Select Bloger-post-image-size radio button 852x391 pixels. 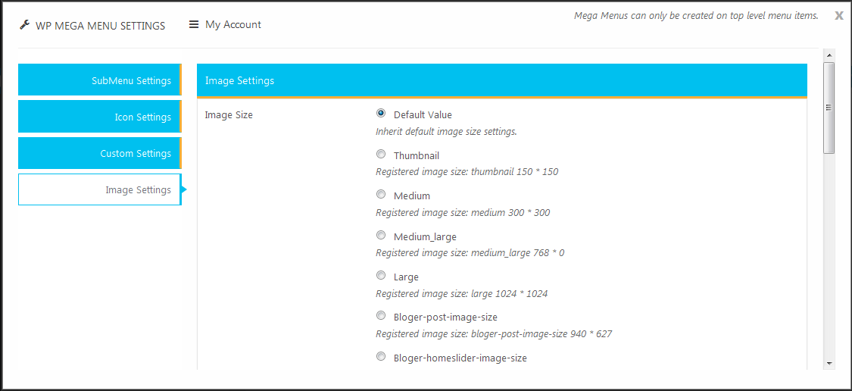click(381, 316)
